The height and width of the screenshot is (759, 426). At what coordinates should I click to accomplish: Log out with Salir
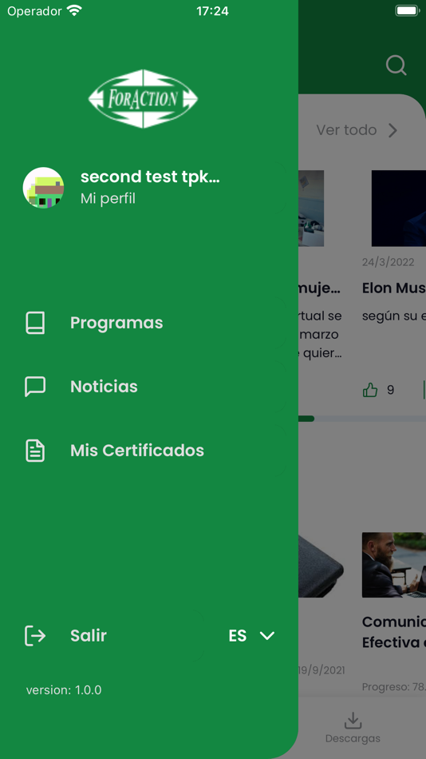click(89, 636)
